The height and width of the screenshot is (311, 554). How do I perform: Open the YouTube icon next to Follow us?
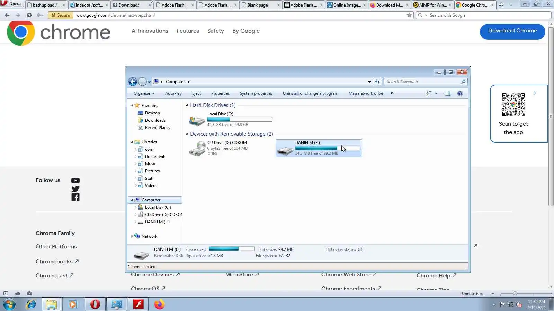coord(75,180)
